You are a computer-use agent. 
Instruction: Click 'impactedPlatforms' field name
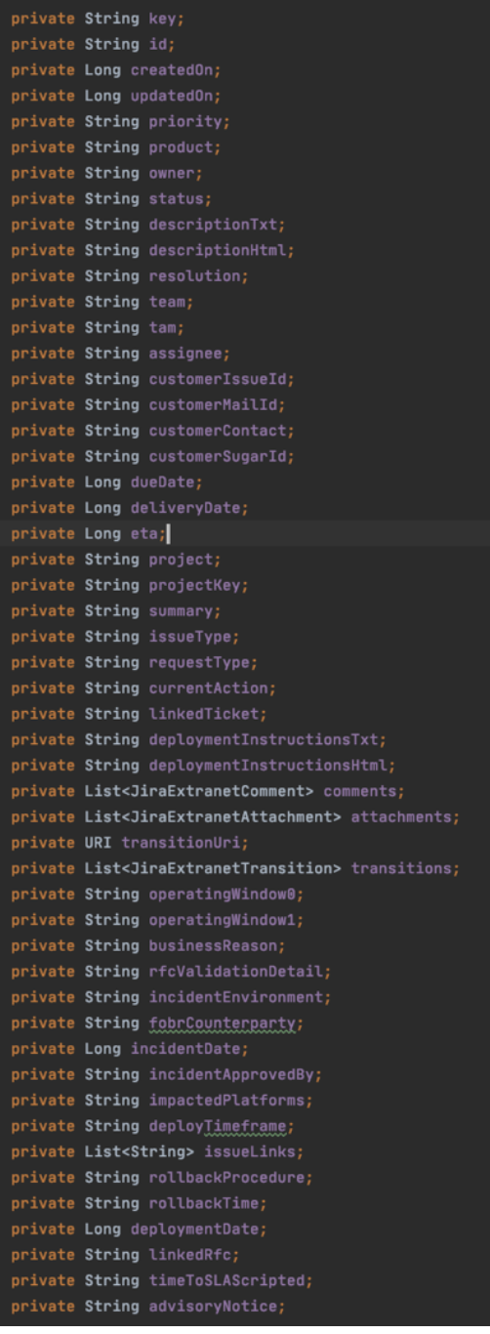point(225,1099)
